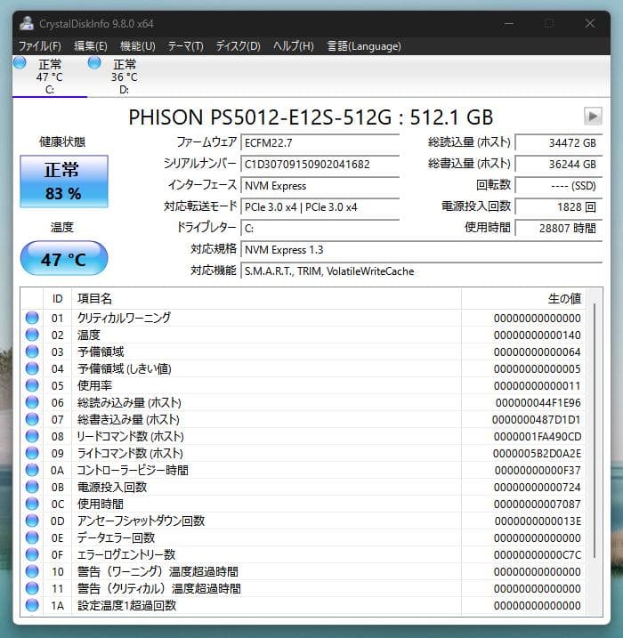This screenshot has width=623, height=638.
Task: Select raw value 000000044F1E96
Action: (x=538, y=403)
